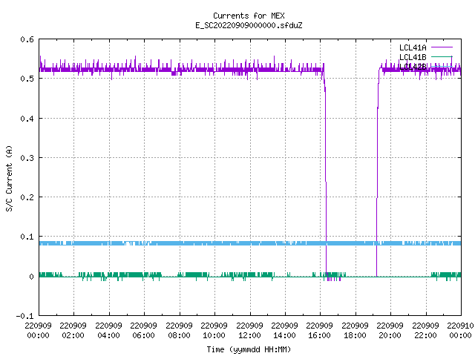The width and height of the screenshot is (475, 356).
Task: Click the y-axis tick value 0.3
Action: [x=27, y=158]
